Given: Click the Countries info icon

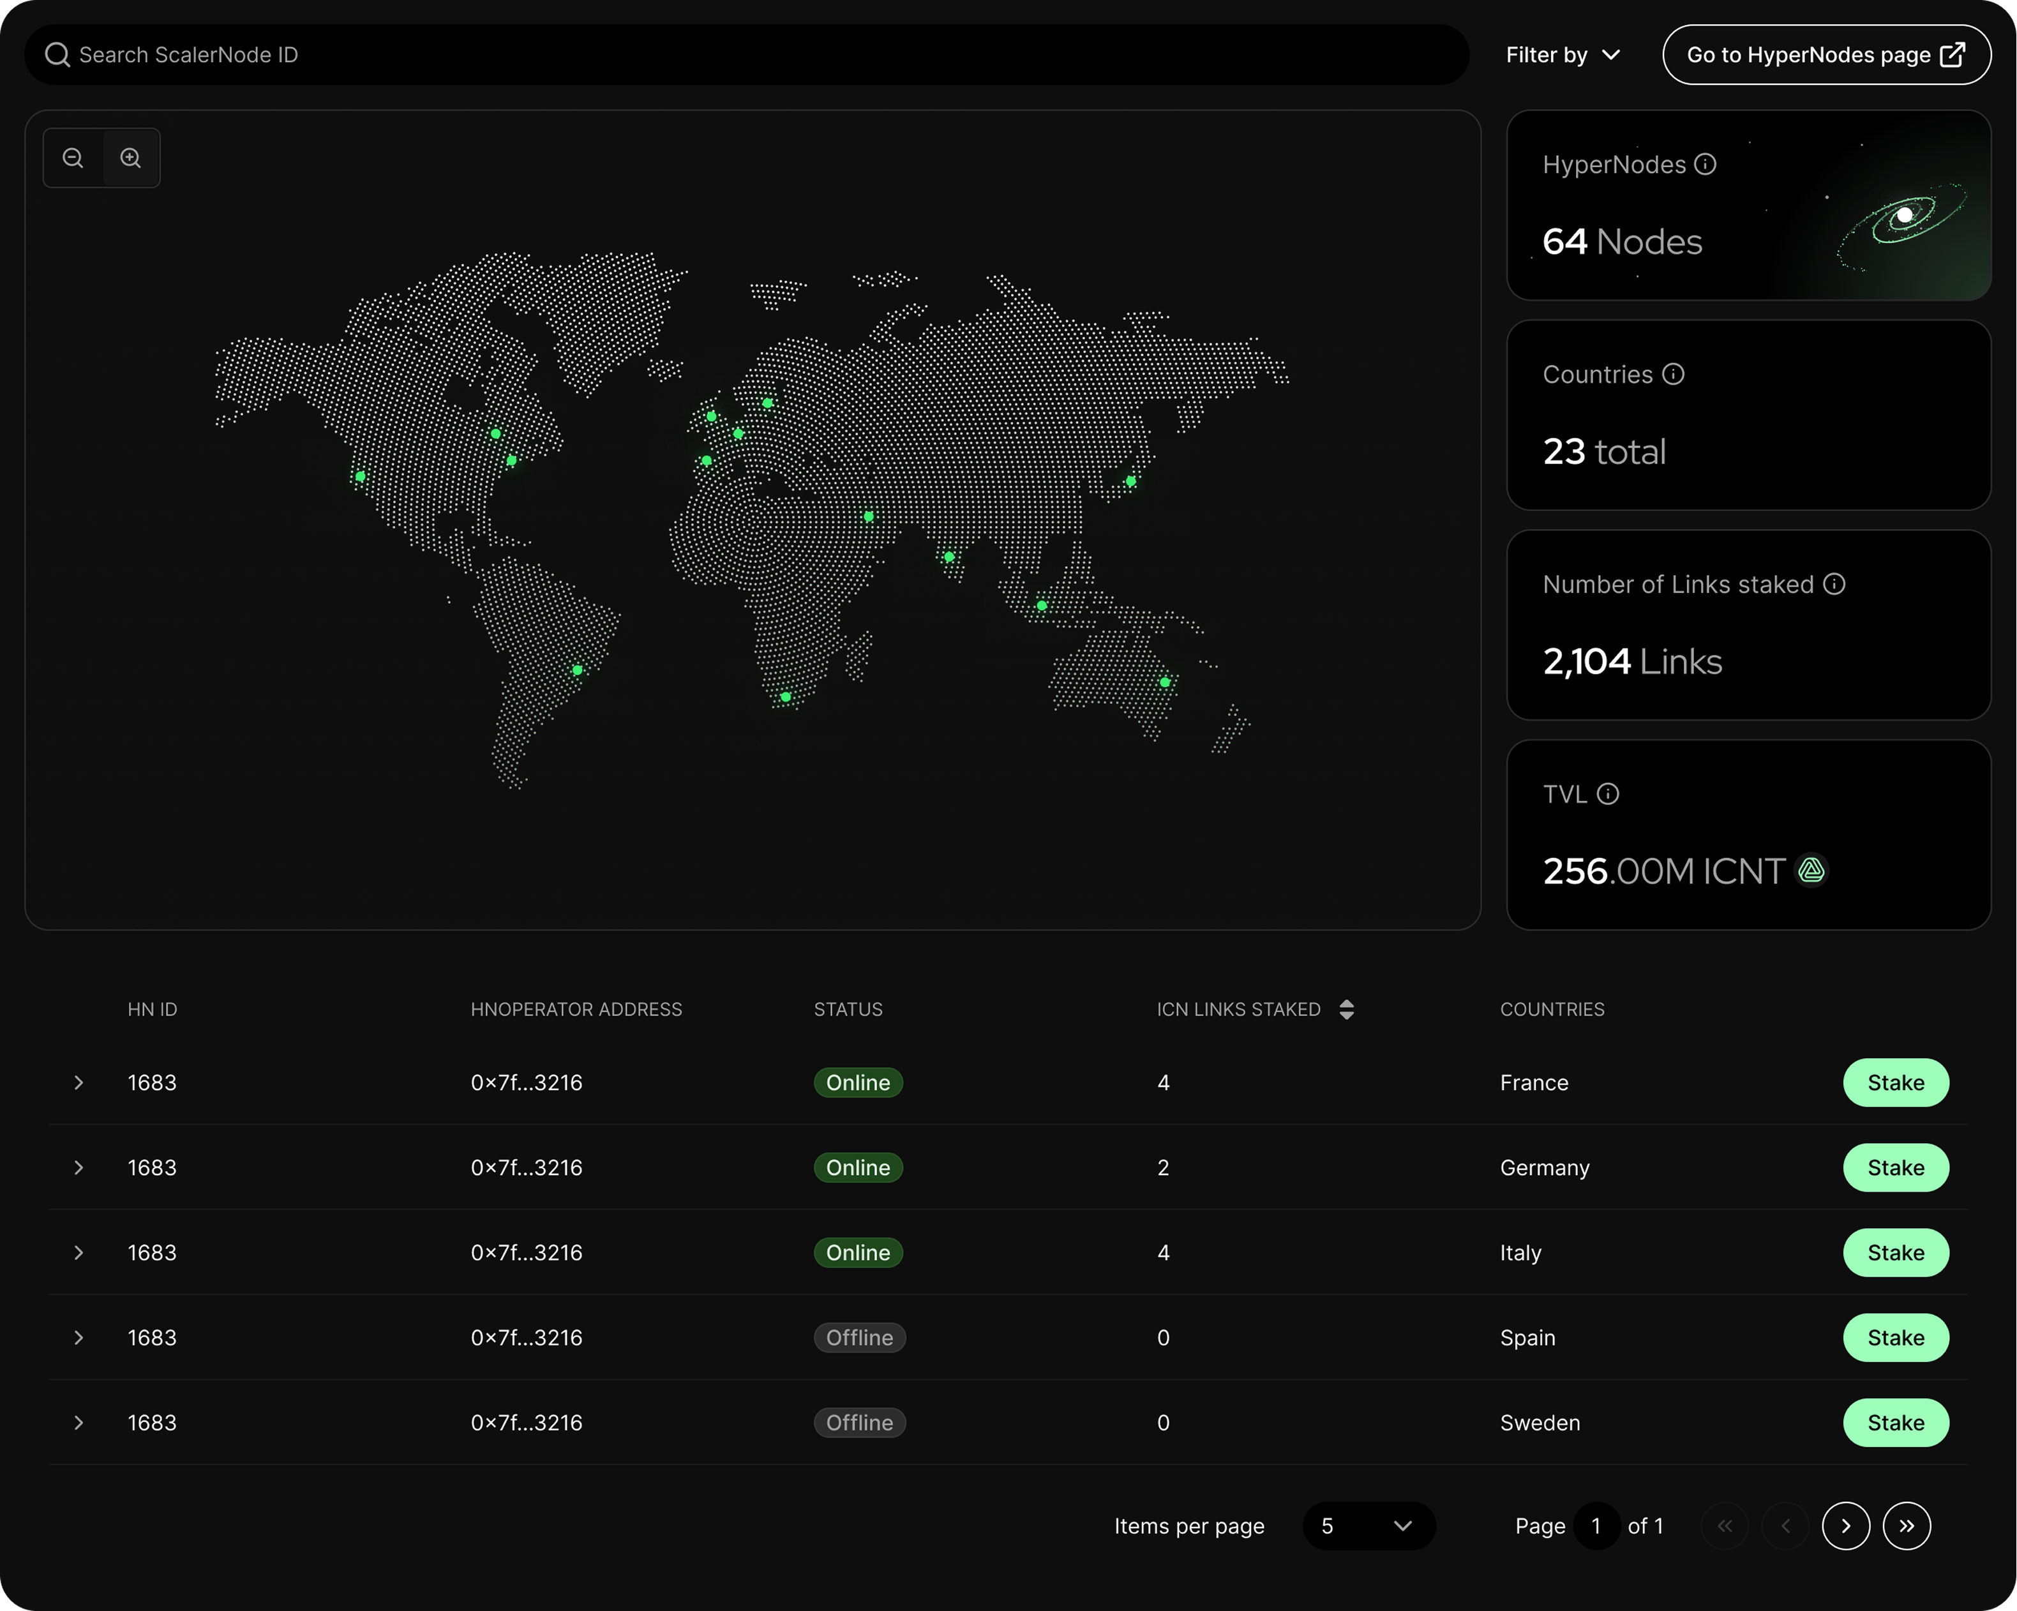Looking at the screenshot, I should pyautogui.click(x=1674, y=374).
